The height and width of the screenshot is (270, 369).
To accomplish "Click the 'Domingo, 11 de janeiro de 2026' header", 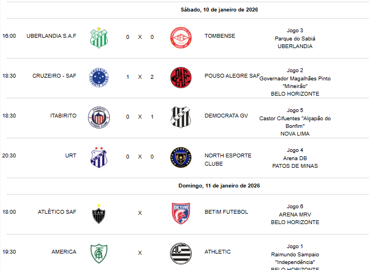I will 219,186.
